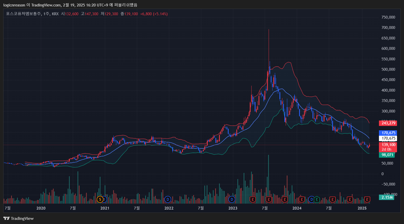This screenshot has height=224, width=404.
Task: Select the red E earnings marker just after the 2024 label
Action: point(301,199)
